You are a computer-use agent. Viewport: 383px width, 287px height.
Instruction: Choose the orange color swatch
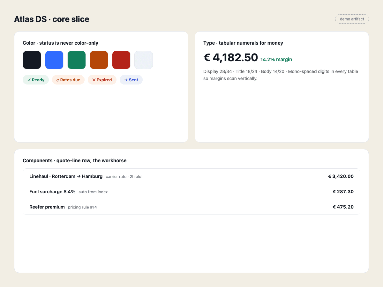99,60
